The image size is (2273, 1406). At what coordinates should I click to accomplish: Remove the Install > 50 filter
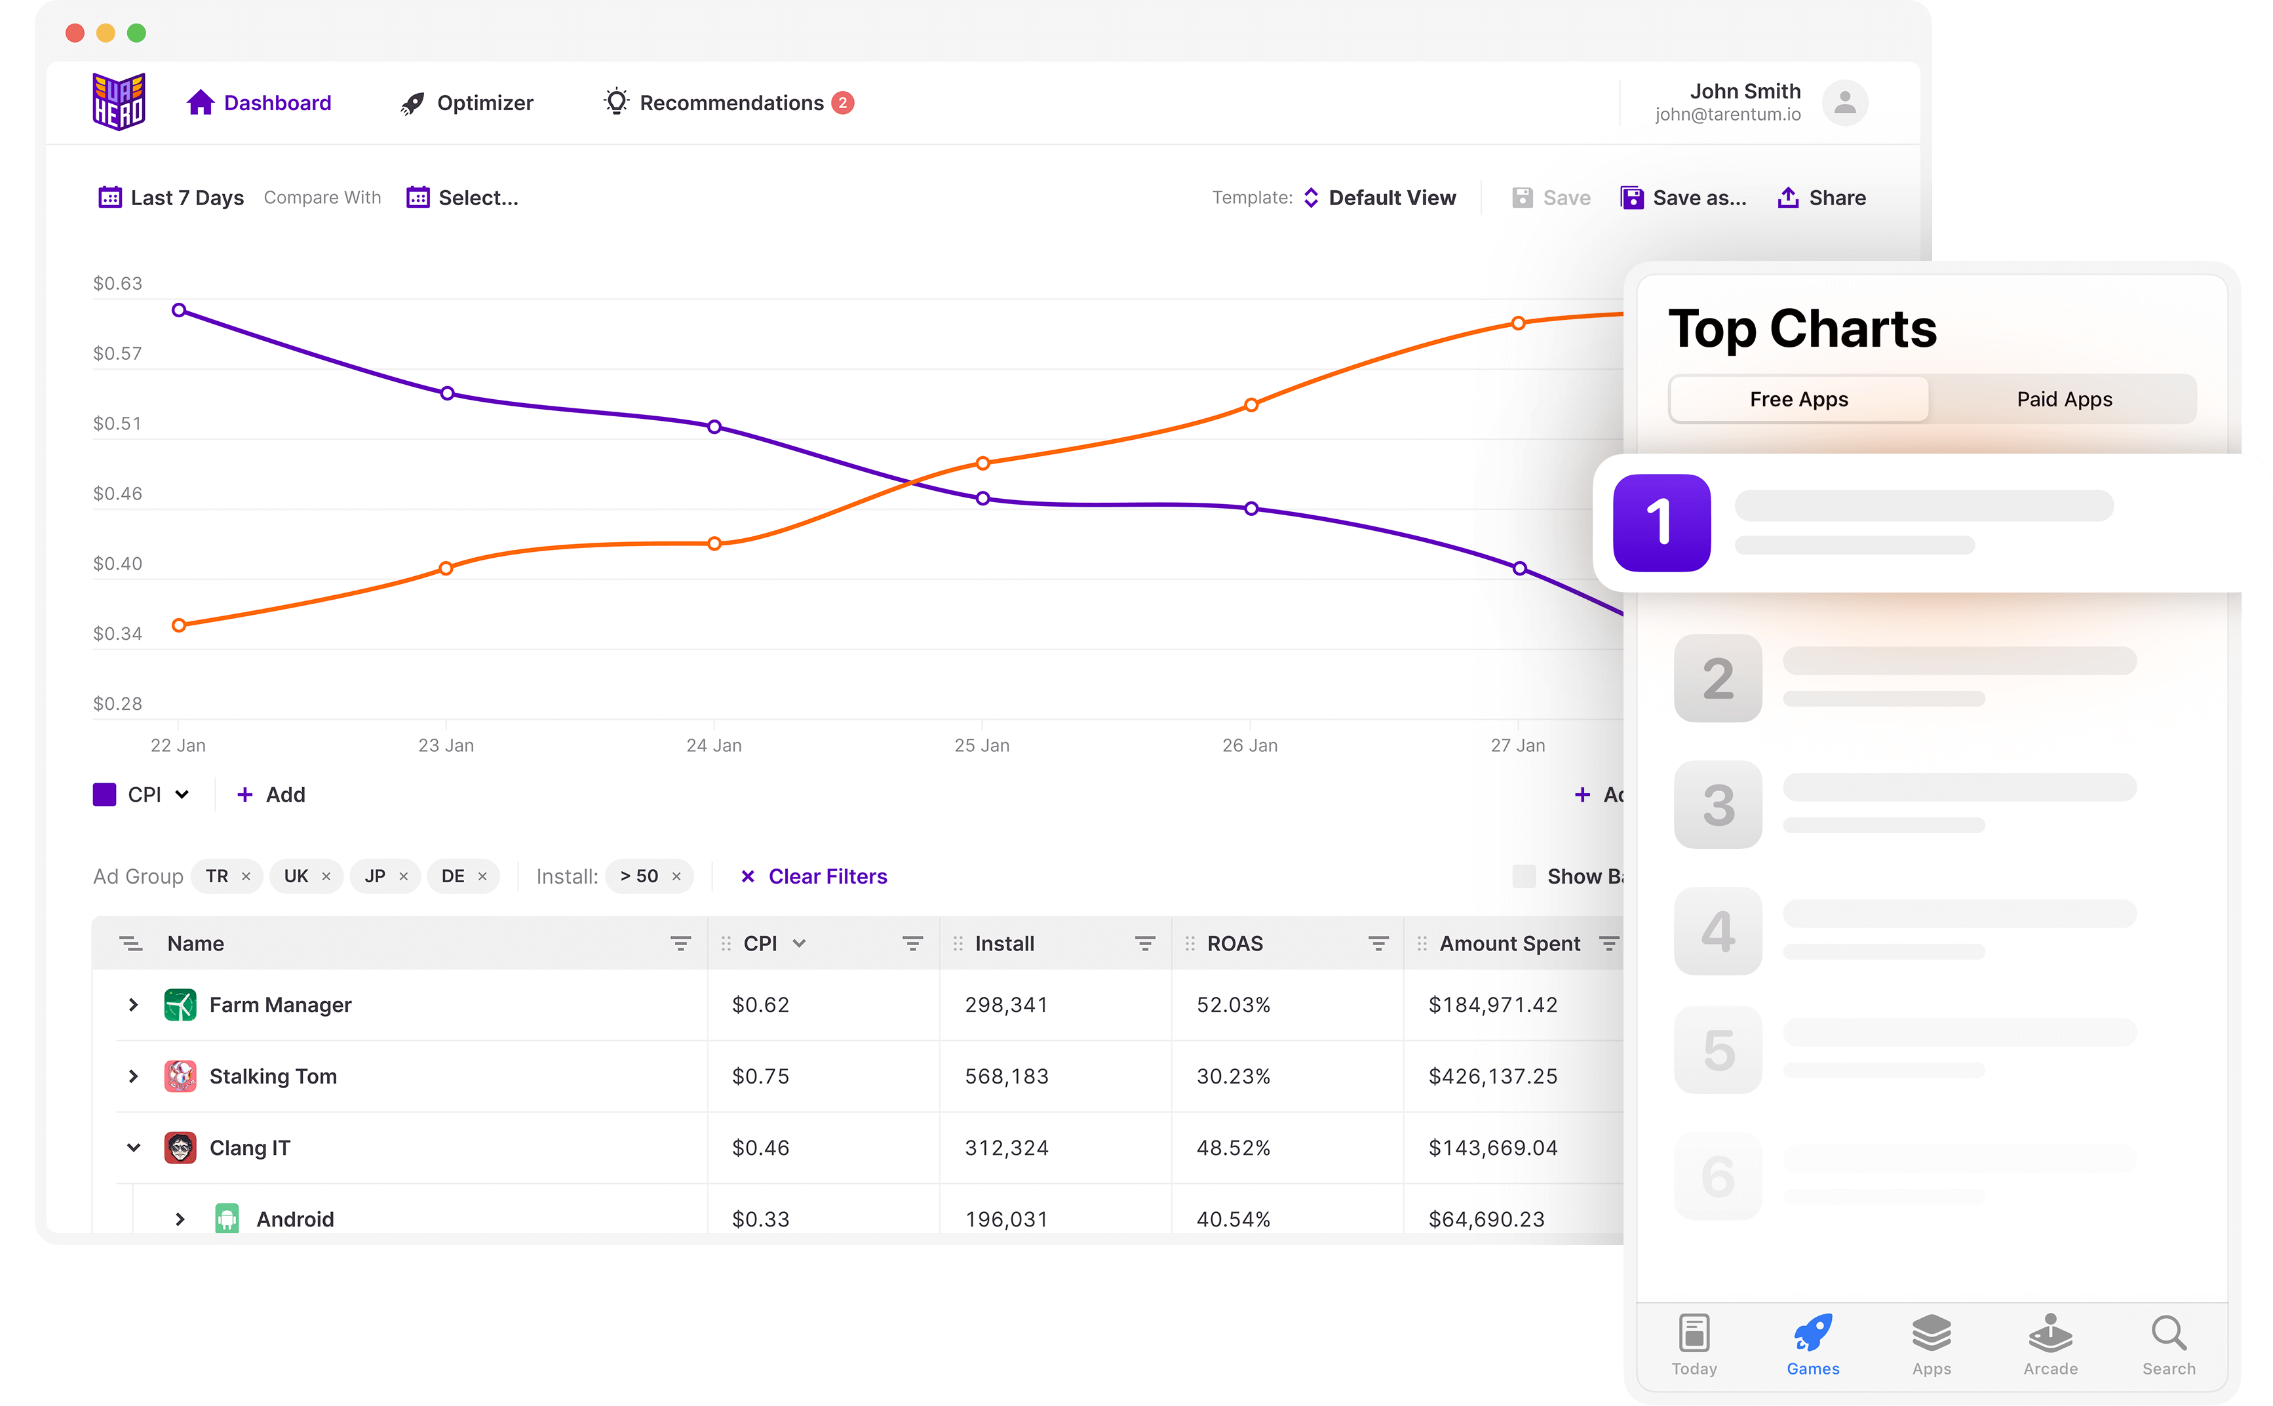[677, 876]
